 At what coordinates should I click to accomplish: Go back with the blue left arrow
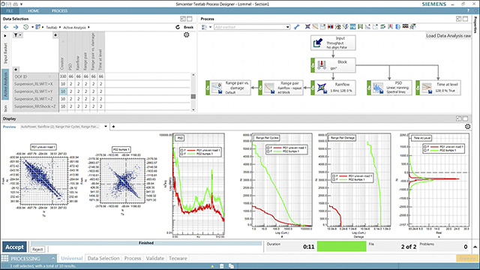[6, 27]
